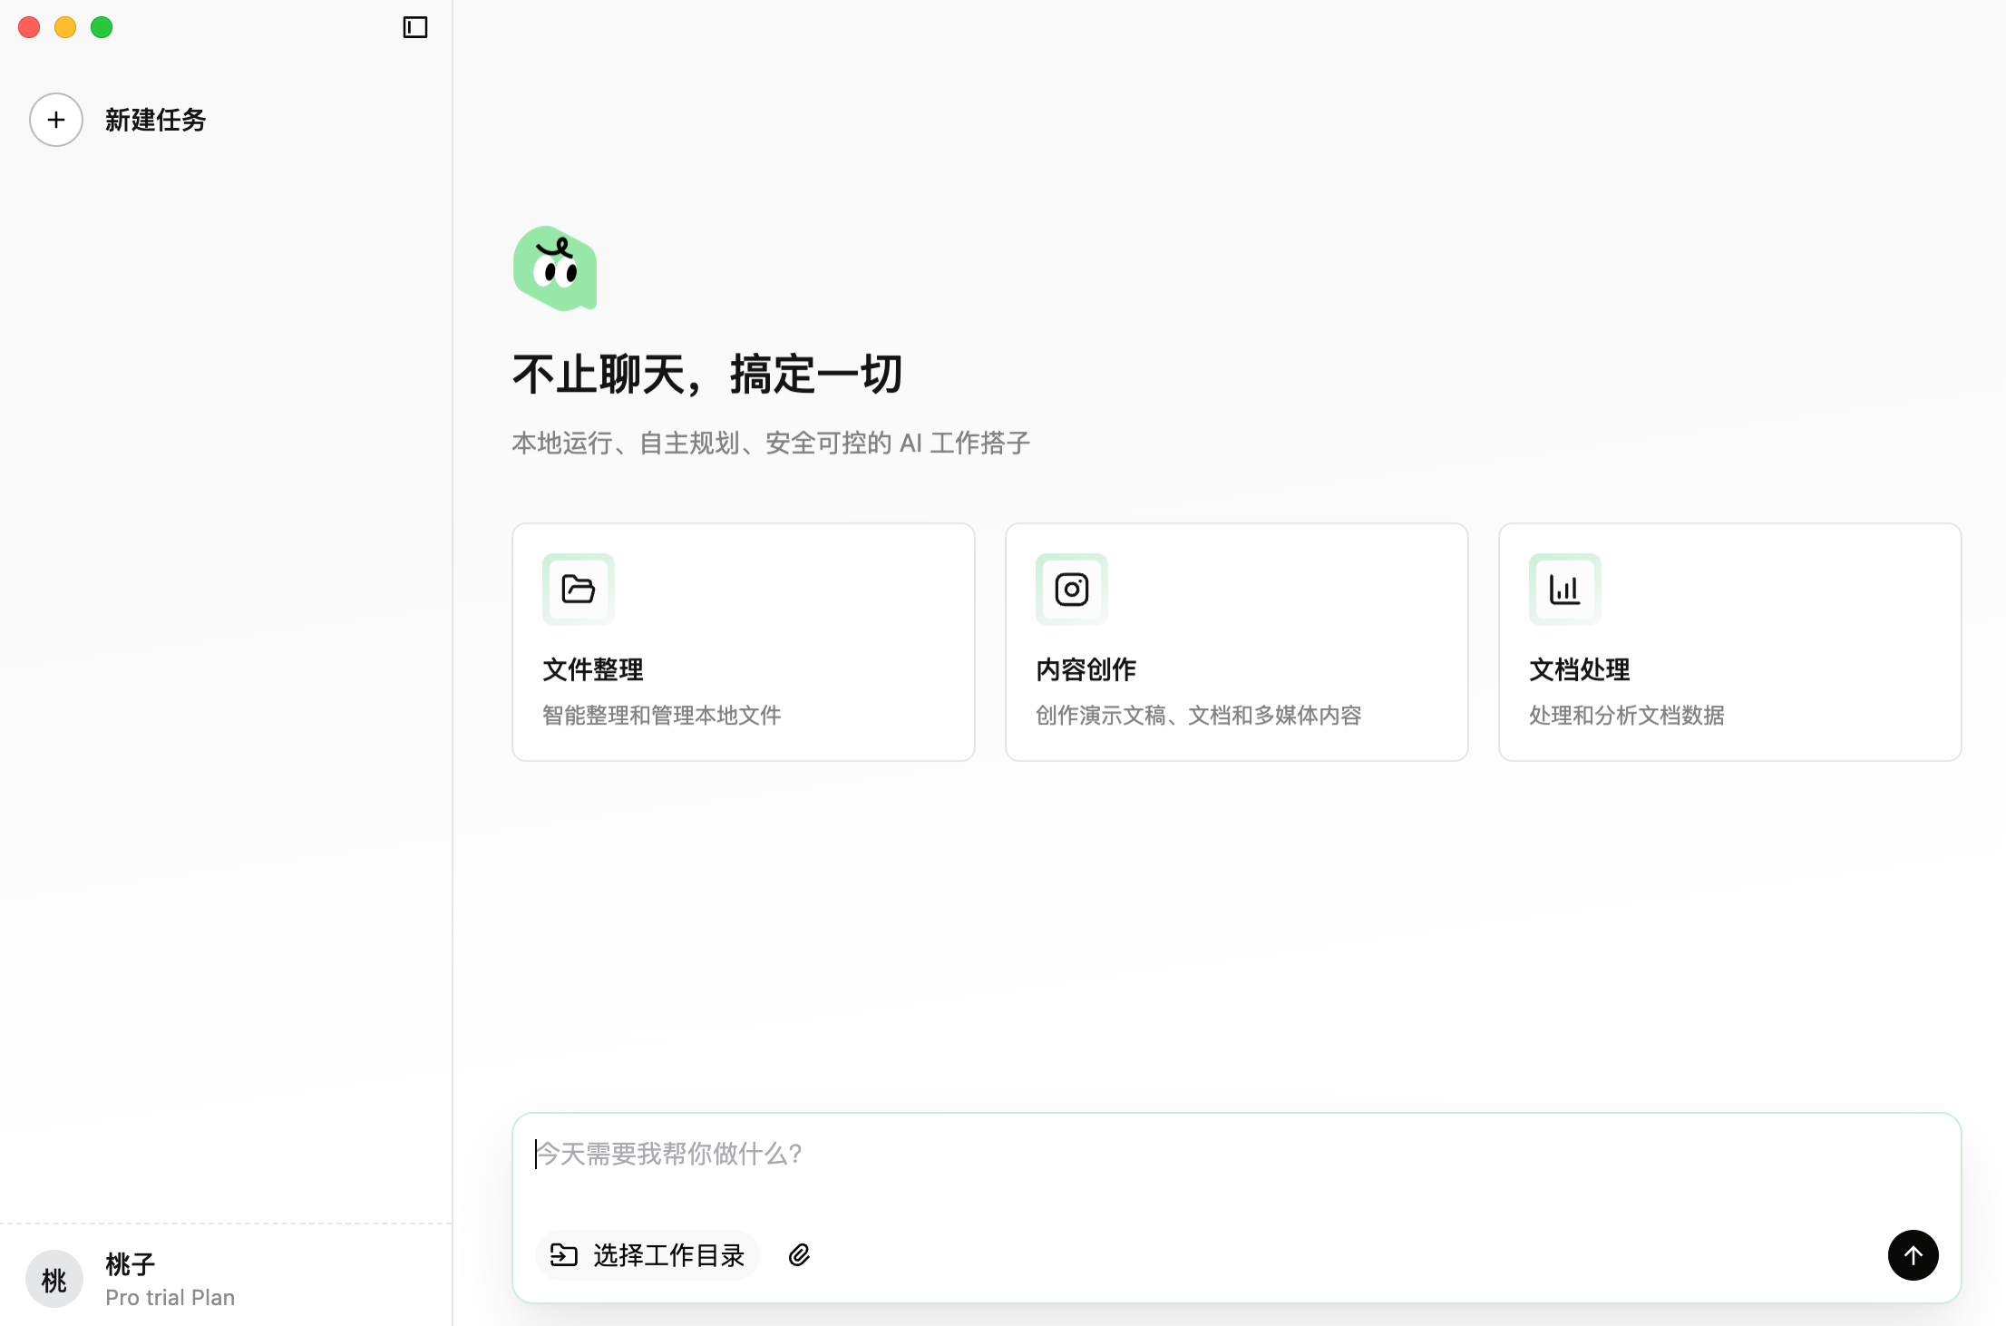Click the paperclip attachment icon
This screenshot has width=2006, height=1326.
pos(799,1255)
